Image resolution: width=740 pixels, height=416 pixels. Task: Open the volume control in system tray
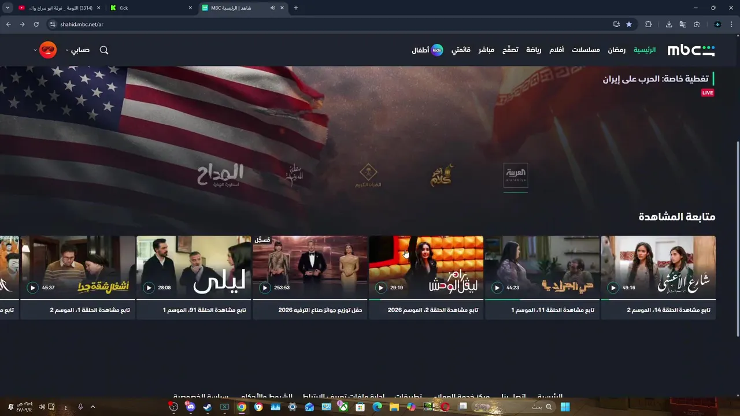click(42, 407)
